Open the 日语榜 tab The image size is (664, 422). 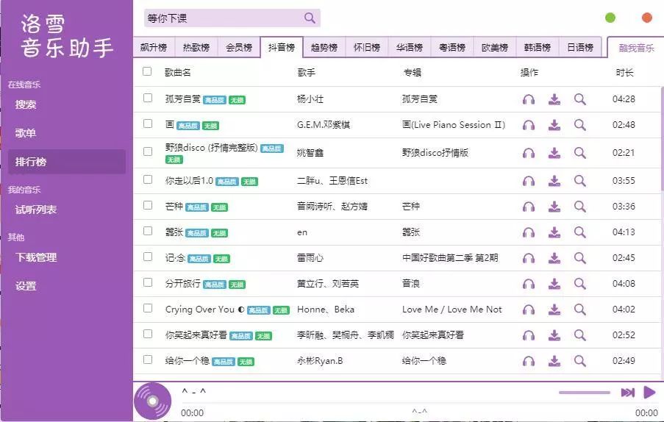[x=580, y=47]
